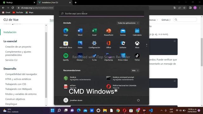Click clock showing 10:39 p. m.
The image size is (203, 114).
point(192,111)
